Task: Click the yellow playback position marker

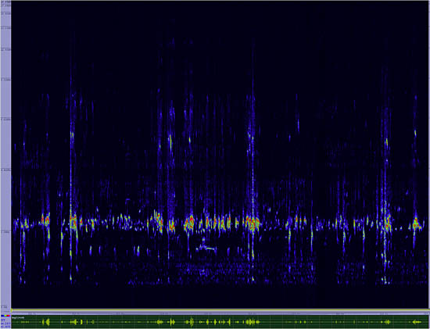Action: click(x=12, y=310)
